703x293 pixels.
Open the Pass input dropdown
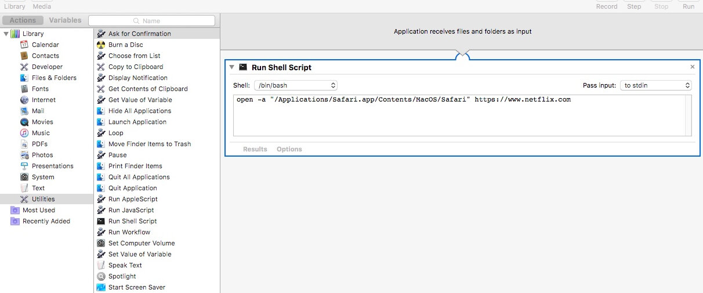[x=656, y=85]
